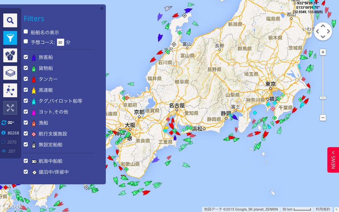The height and width of the screenshot is (212, 339).
Task: Click the orange 漁船 legend icon
Action: click(34, 123)
